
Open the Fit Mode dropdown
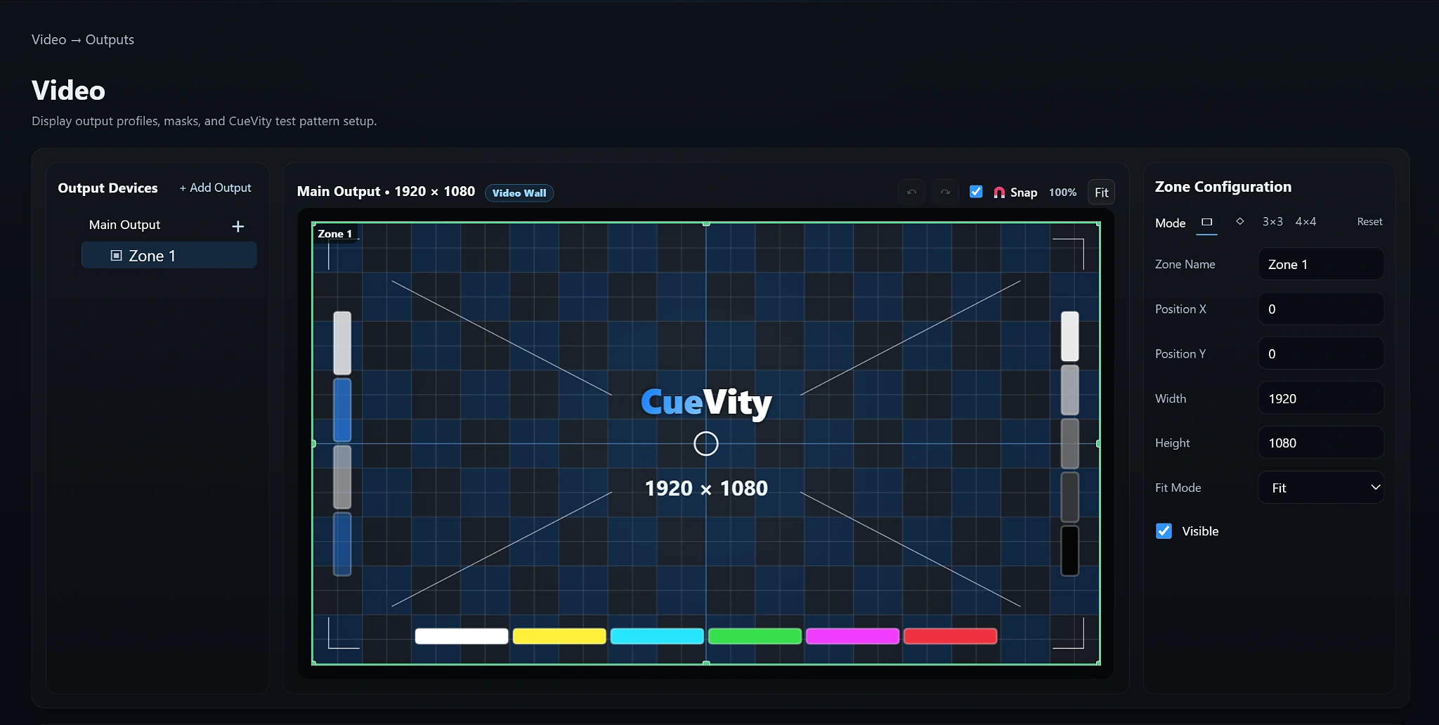coord(1321,488)
